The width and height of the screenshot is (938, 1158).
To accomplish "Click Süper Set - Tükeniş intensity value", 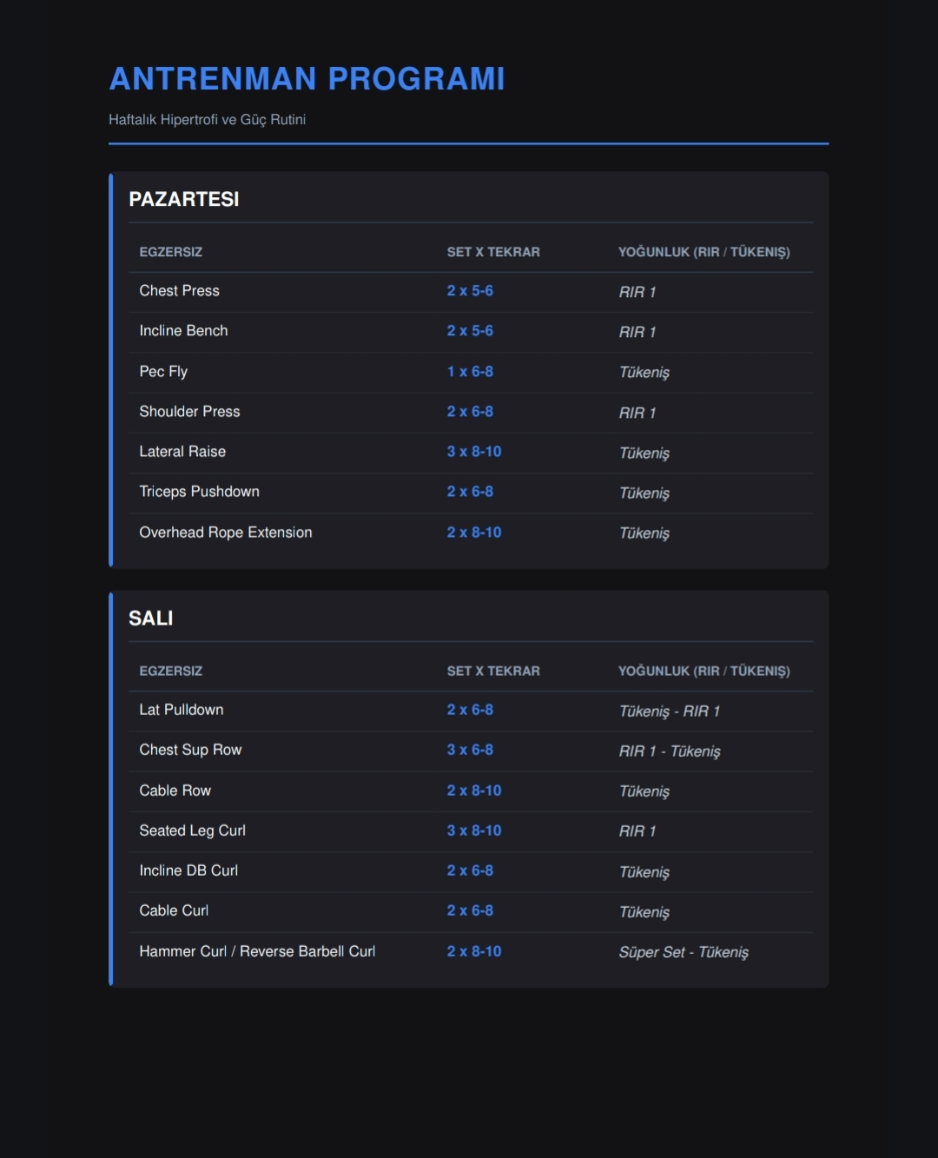I will coord(684,952).
